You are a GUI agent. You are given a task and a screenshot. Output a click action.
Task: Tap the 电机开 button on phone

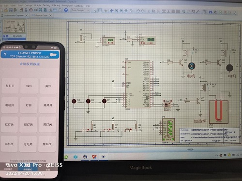(x=10, y=105)
